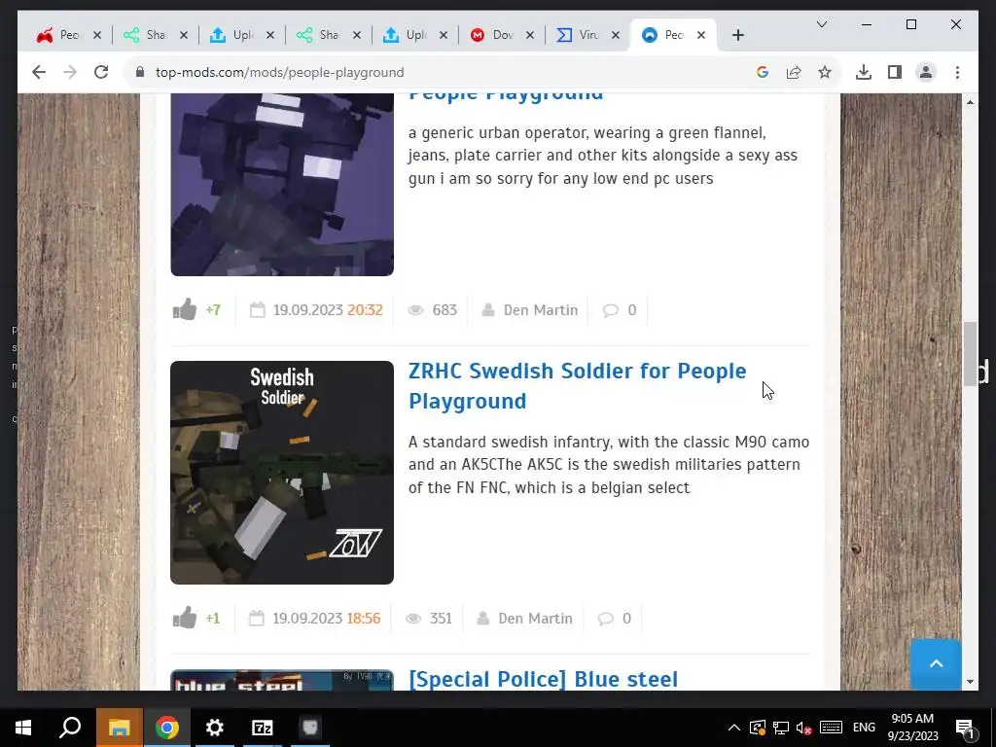Click calendar icon next to 19.09.2023 18:56
This screenshot has height=747, width=996.
tap(256, 618)
